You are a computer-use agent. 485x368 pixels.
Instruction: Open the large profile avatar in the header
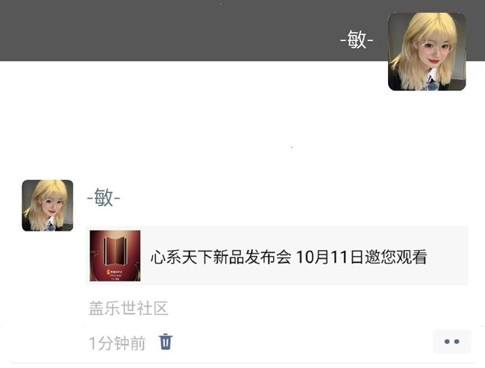[x=427, y=52]
